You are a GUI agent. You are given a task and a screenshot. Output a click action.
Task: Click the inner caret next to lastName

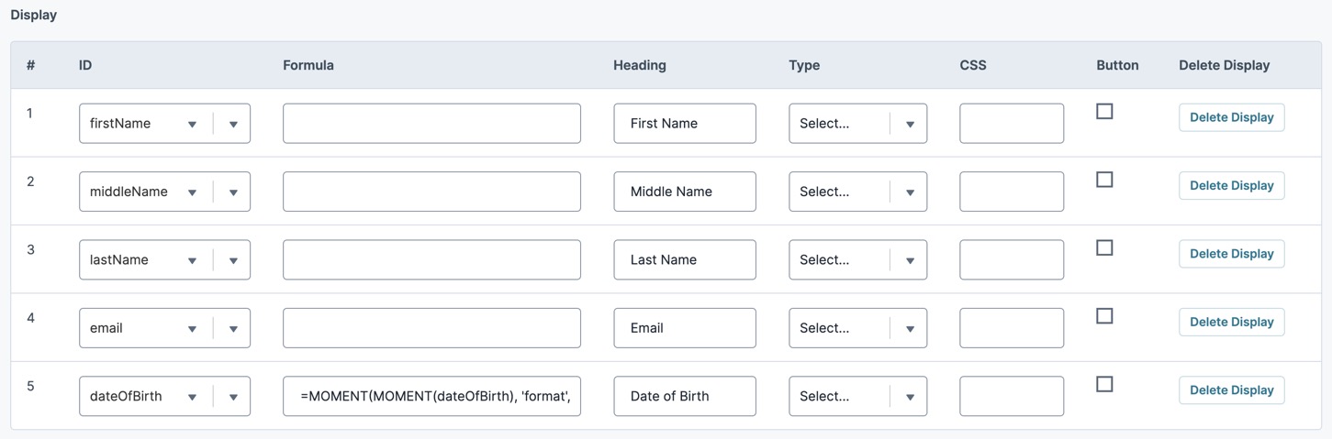tap(192, 261)
